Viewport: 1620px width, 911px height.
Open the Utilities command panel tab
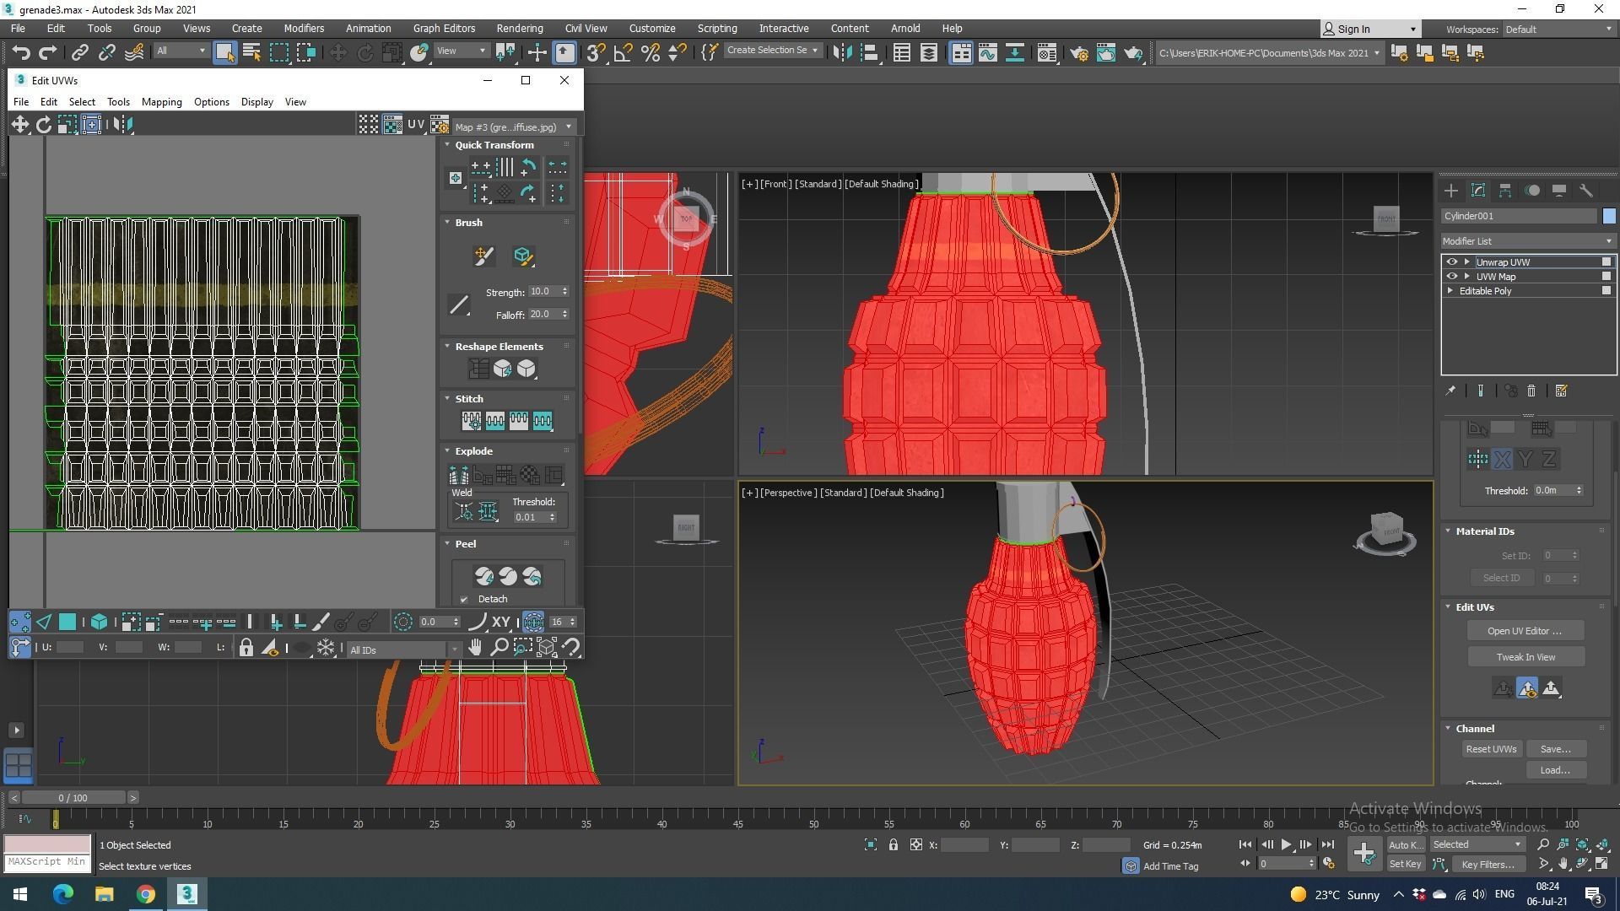click(1586, 191)
